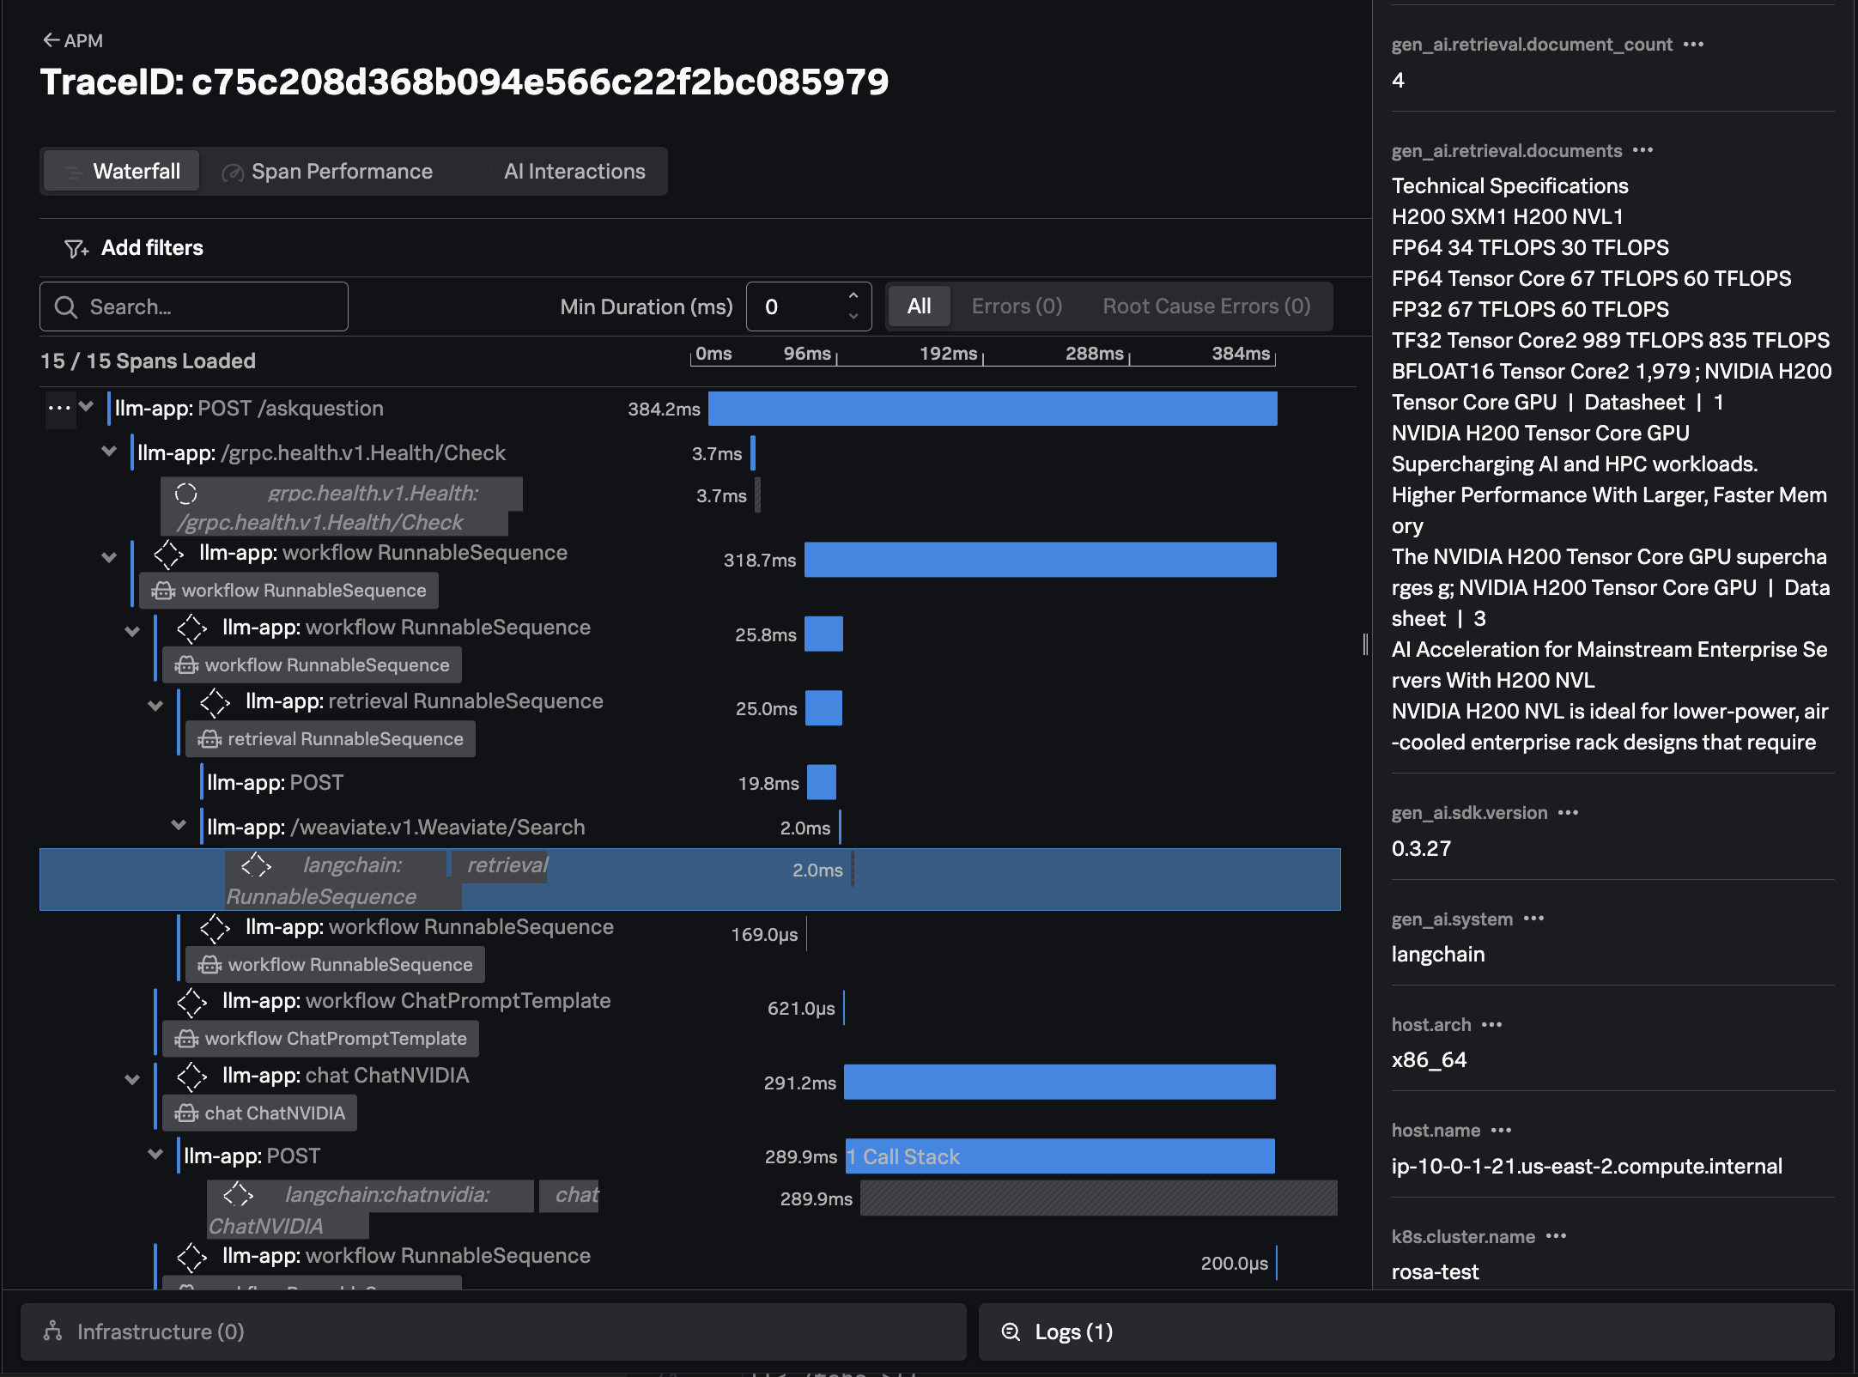This screenshot has width=1858, height=1377.
Task: Filter spans by Errors (0)
Action: click(1017, 306)
